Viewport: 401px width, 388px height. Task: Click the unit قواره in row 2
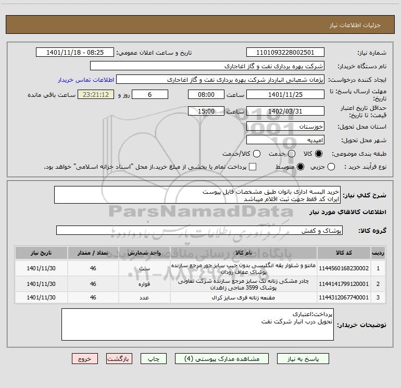pos(144,284)
